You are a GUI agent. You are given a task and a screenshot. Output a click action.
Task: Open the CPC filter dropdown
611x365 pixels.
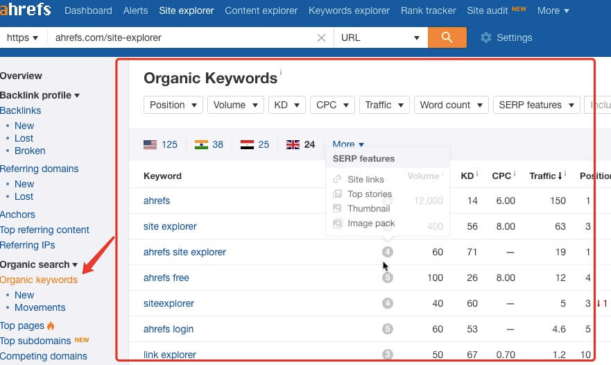[x=332, y=105]
